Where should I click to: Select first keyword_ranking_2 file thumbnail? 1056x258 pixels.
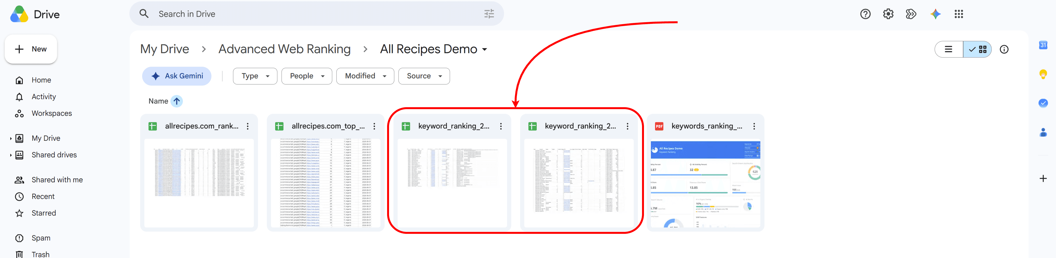click(x=452, y=183)
